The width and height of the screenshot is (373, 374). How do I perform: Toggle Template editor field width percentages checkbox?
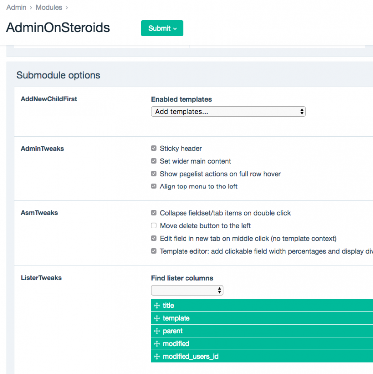coord(154,251)
